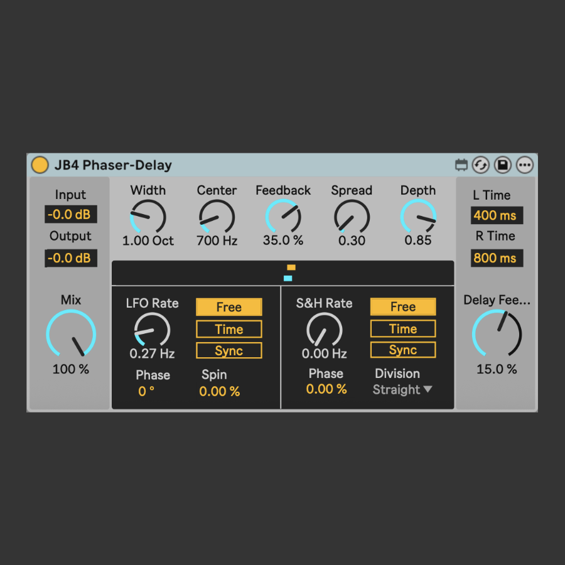The height and width of the screenshot is (565, 565).
Task: Open the device options ellipsis icon
Action: pos(524,165)
